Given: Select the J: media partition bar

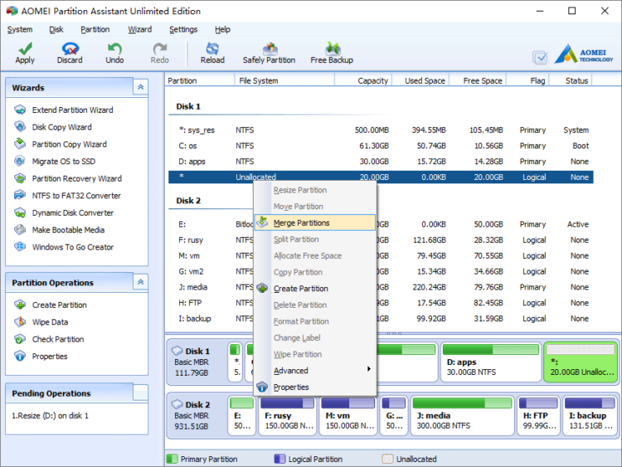Looking at the screenshot, I should 462,416.
